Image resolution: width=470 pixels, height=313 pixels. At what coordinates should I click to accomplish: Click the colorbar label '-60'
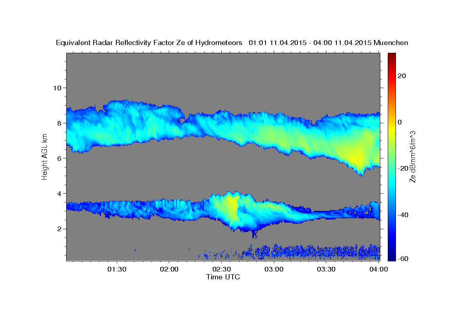click(x=404, y=259)
